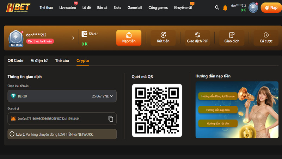Click the HBET logo
The image size is (282, 159).
pyautogui.click(x=18, y=7)
